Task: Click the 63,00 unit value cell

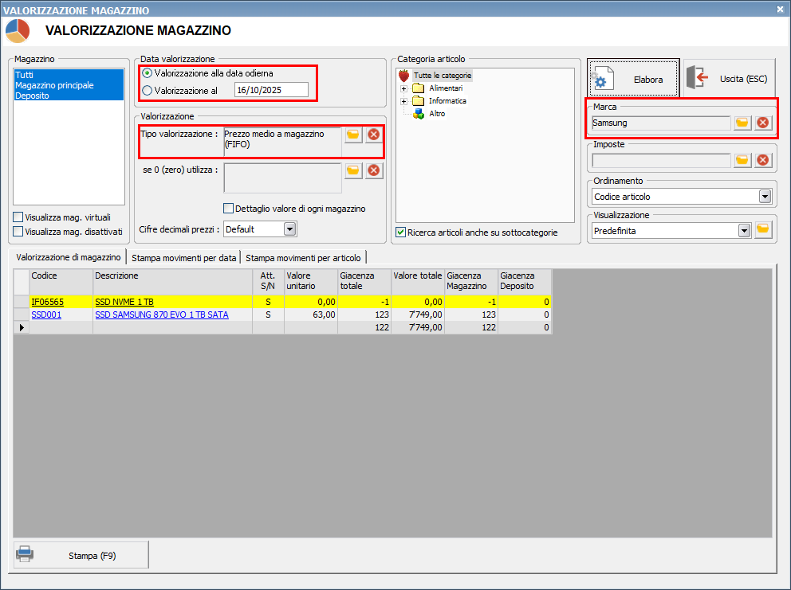Action: click(x=311, y=315)
